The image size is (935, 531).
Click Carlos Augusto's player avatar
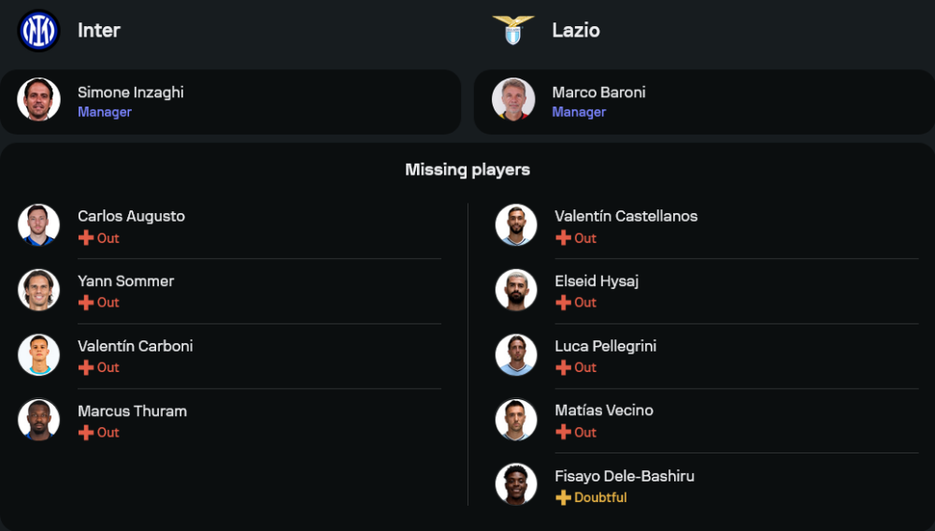(x=39, y=225)
